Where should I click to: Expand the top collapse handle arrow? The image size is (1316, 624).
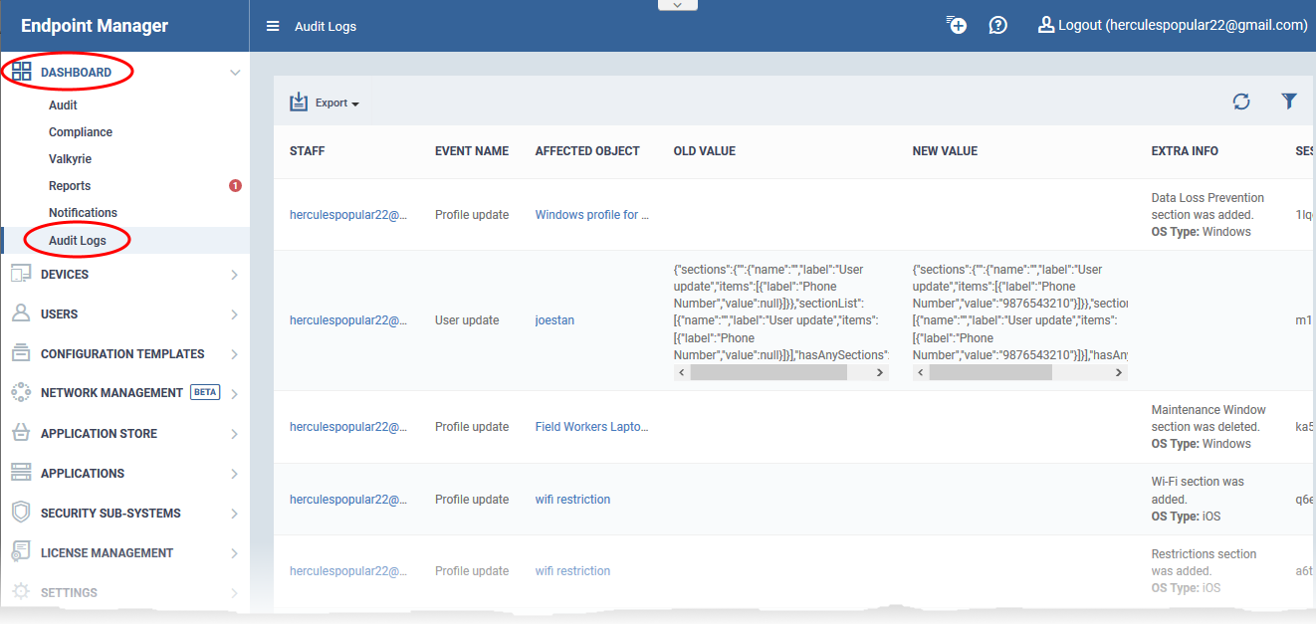point(678,5)
